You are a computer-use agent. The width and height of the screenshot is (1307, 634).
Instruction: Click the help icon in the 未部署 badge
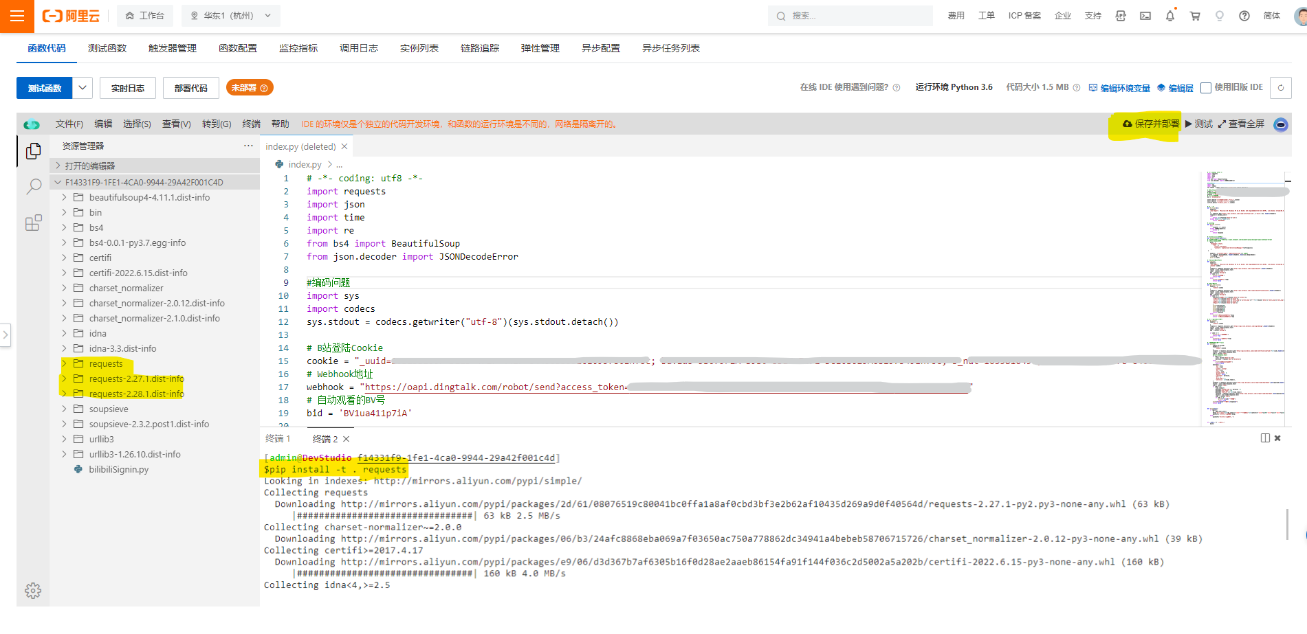coord(264,88)
